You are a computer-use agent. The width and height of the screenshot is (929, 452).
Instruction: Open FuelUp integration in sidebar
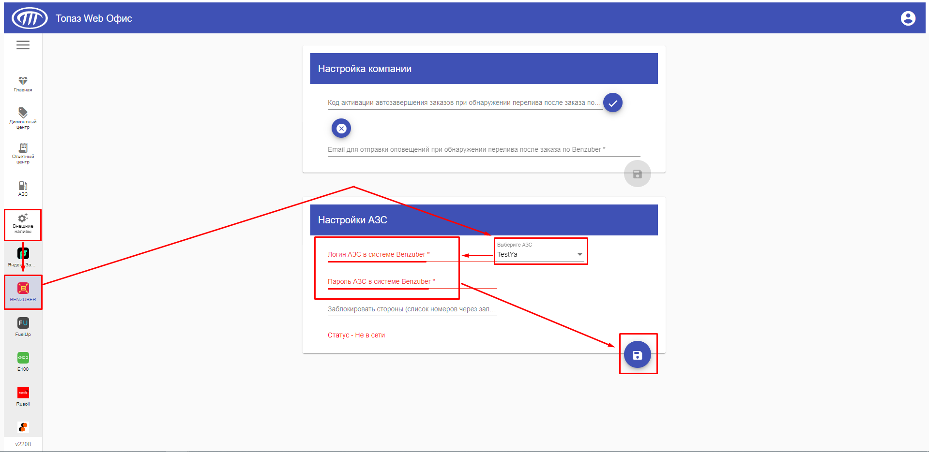tap(23, 327)
